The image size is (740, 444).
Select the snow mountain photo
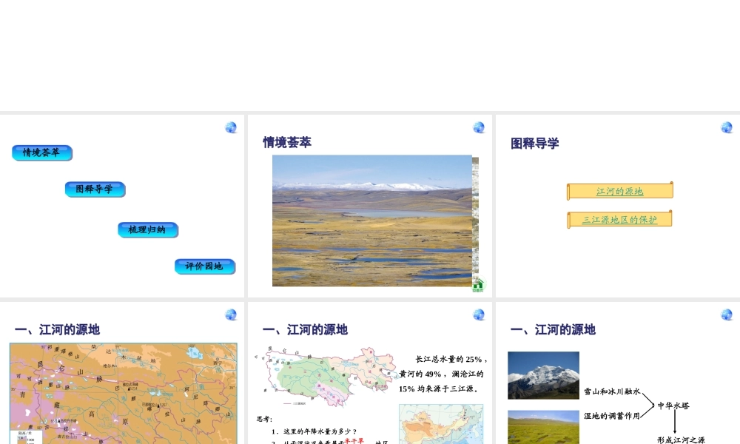click(x=543, y=376)
